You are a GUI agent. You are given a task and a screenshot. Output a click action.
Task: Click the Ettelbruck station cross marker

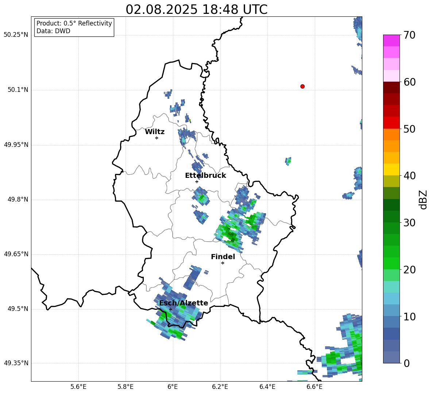pos(197,182)
